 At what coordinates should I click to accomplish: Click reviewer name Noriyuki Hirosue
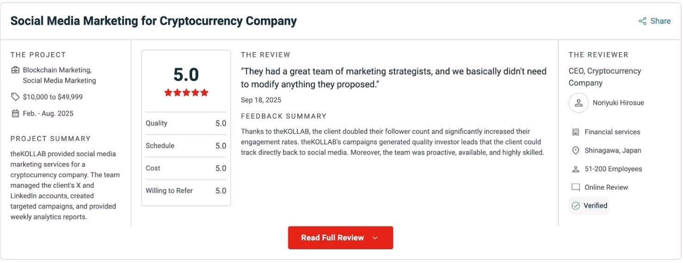coord(618,103)
